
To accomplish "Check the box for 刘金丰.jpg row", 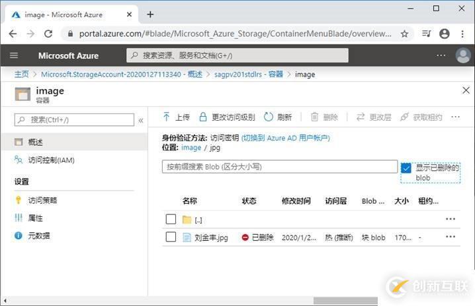I will point(171,237).
